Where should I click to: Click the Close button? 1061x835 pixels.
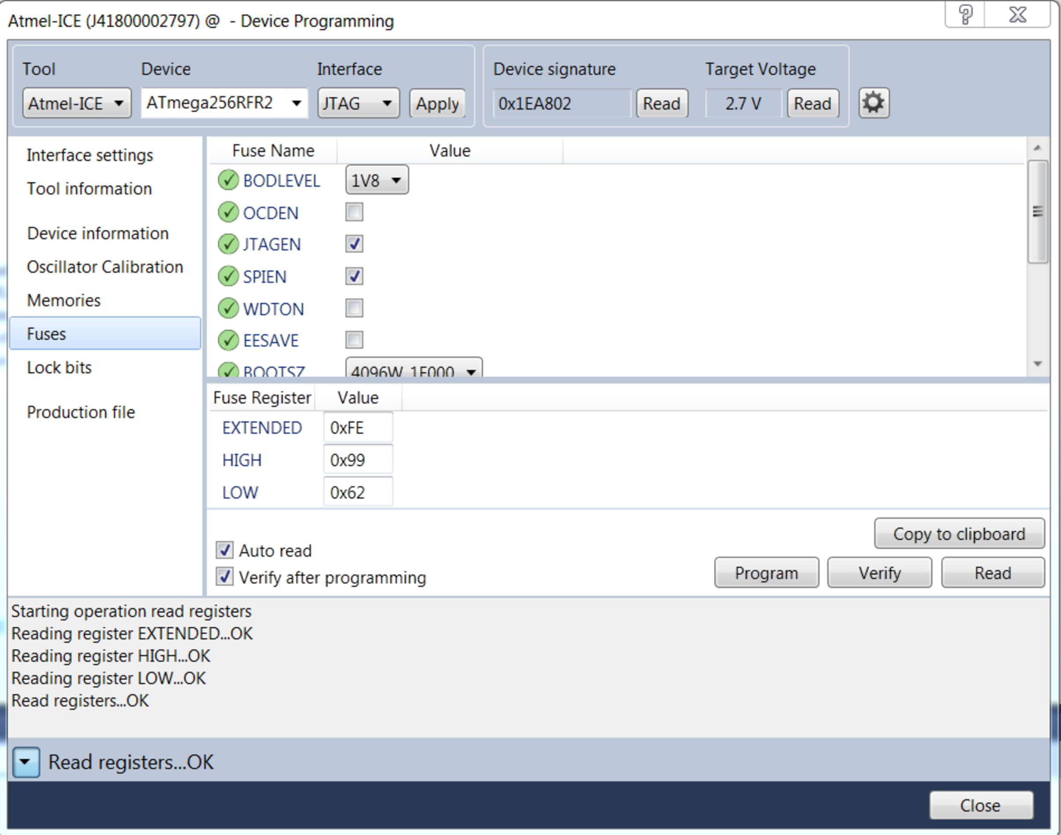pos(981,805)
